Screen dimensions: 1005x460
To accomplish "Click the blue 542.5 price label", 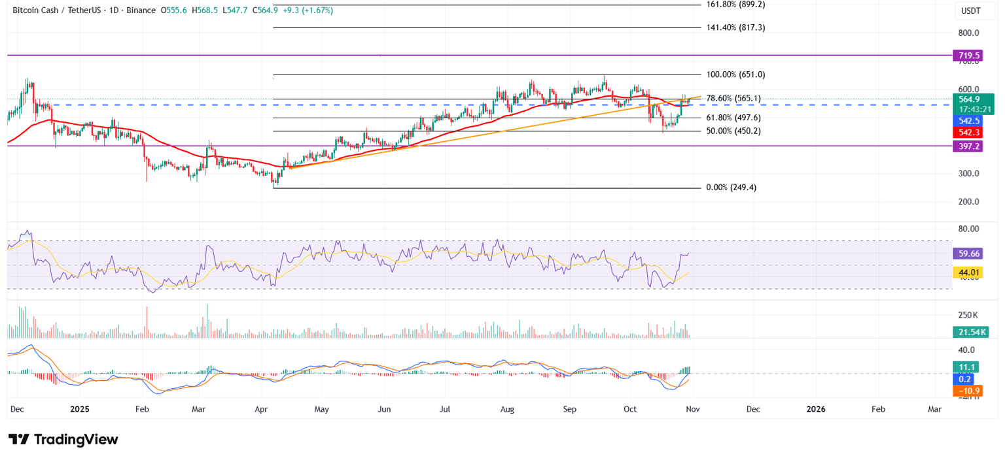I will click(x=966, y=120).
